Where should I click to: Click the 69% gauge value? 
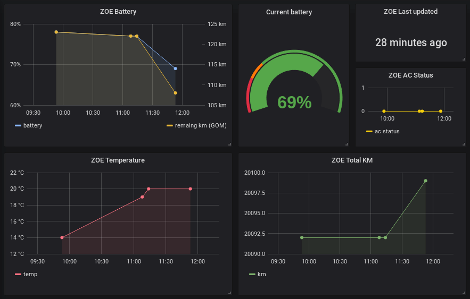click(294, 102)
